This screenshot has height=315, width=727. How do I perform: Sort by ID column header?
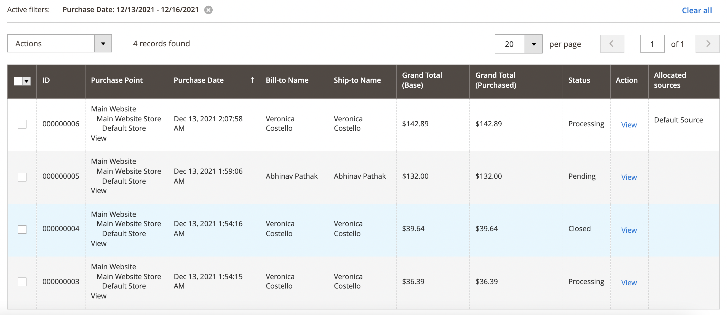(46, 80)
